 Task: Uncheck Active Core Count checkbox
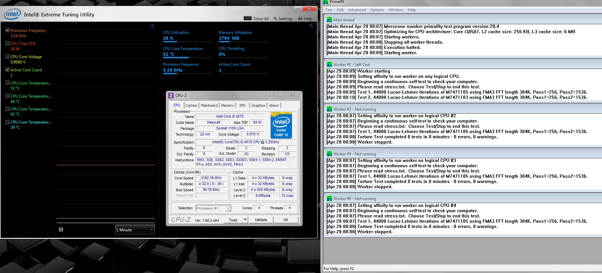(x=7, y=69)
